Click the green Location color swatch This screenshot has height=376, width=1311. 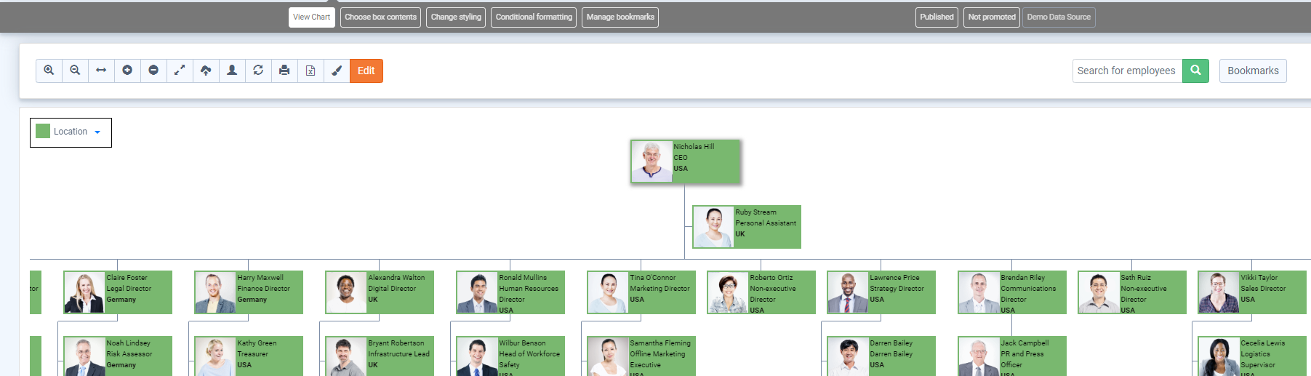(43, 132)
